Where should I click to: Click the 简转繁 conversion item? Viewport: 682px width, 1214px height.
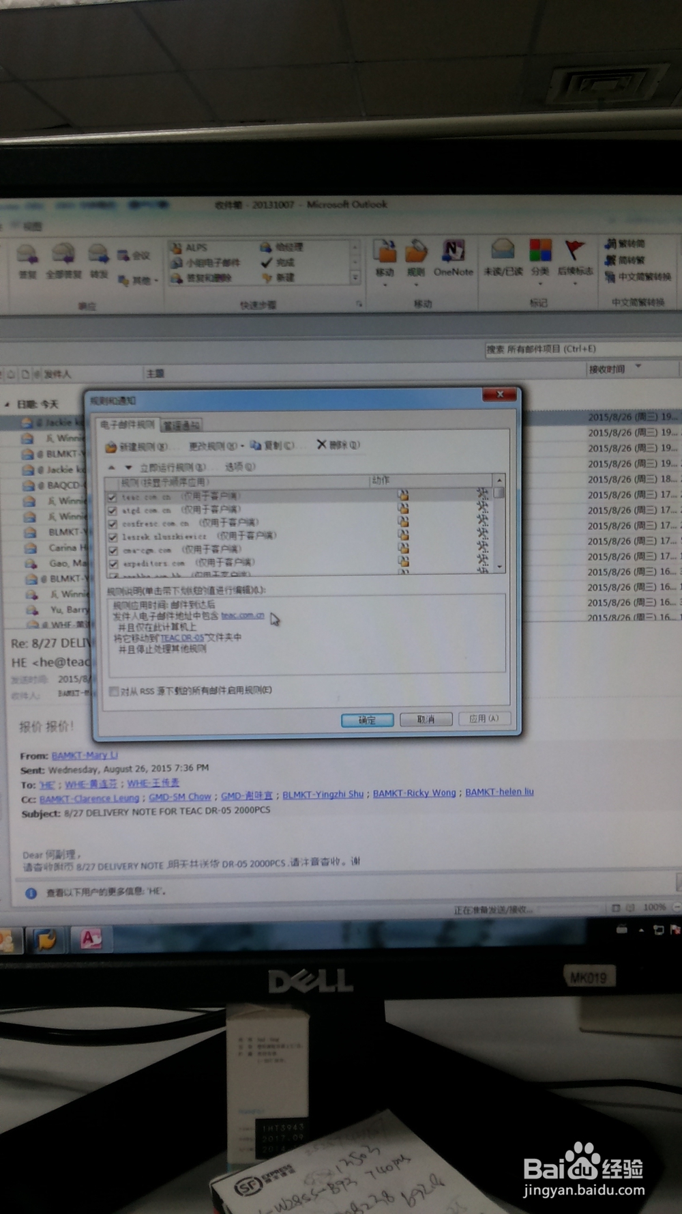pos(625,259)
